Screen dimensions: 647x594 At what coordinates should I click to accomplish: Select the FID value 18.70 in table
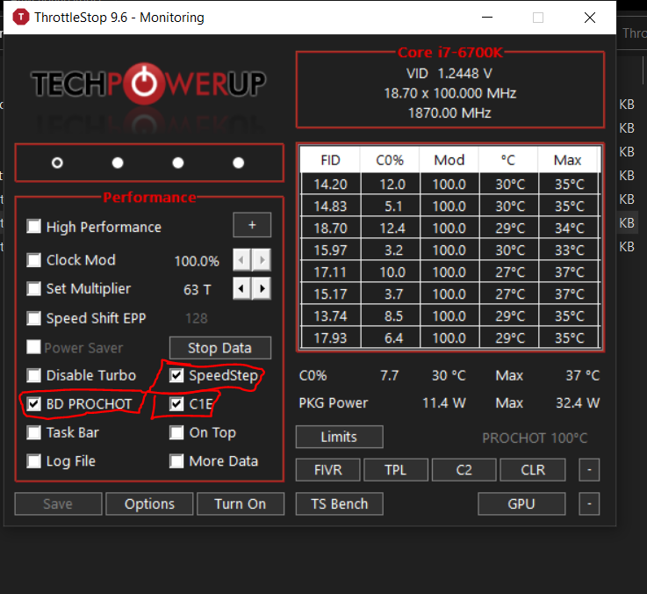[x=331, y=228]
